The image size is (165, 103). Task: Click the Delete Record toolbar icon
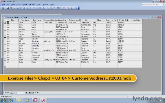click(65, 8)
